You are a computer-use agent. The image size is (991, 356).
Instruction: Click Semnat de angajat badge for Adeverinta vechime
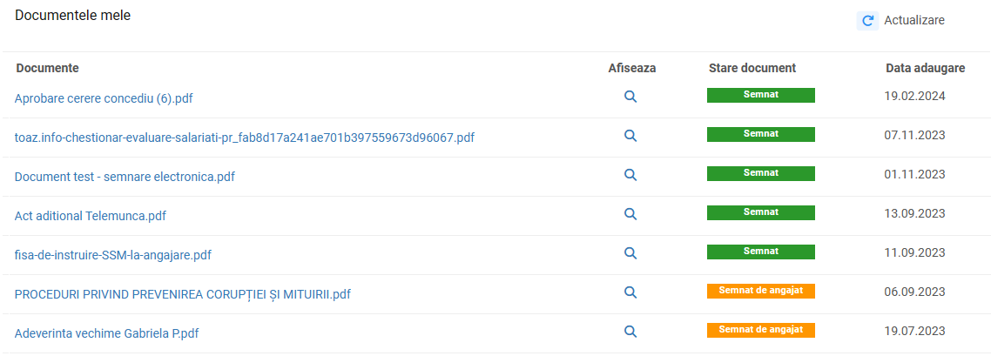tap(761, 330)
